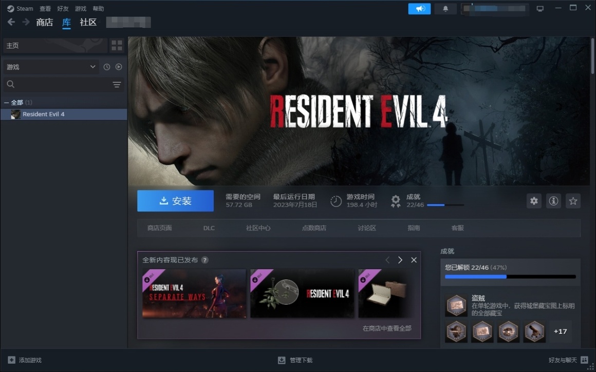Go forward with the right arrow
Viewport: 596px width, 372px height.
click(x=26, y=22)
